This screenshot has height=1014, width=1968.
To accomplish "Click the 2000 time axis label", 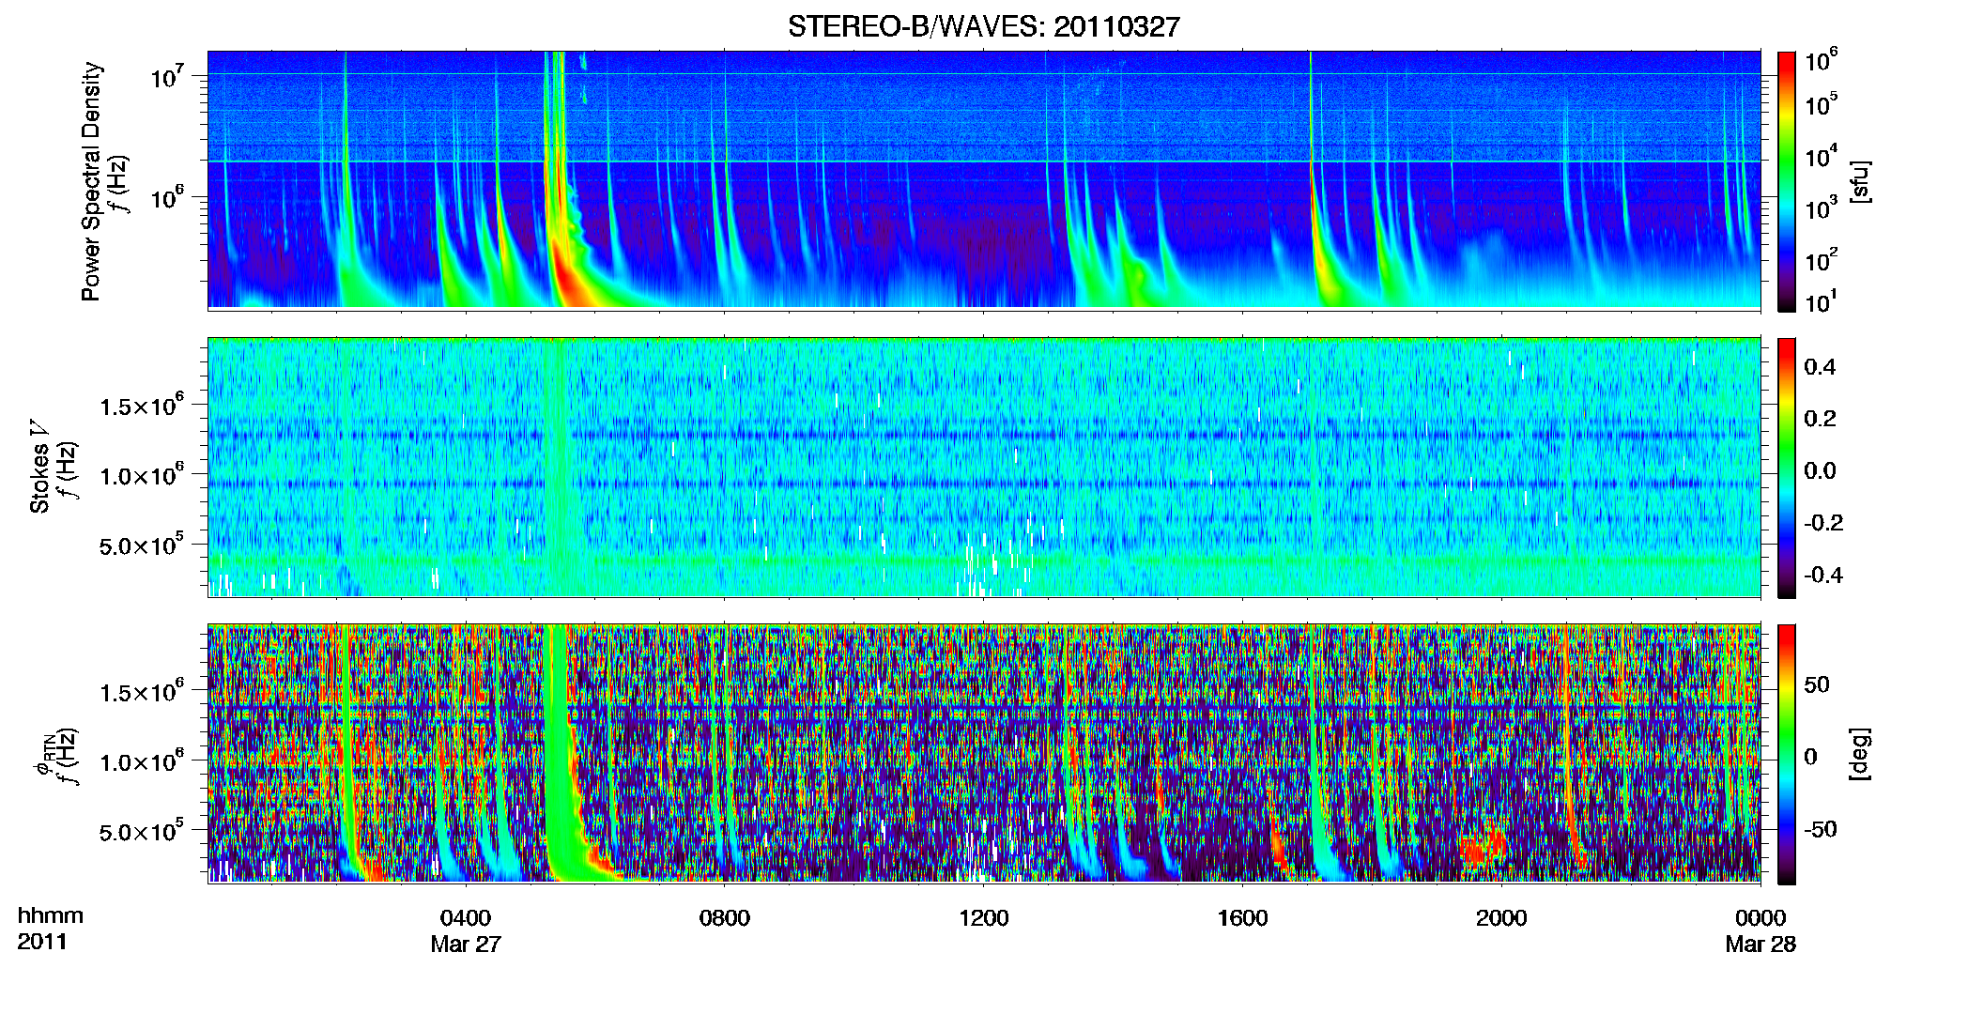I will point(1501,917).
